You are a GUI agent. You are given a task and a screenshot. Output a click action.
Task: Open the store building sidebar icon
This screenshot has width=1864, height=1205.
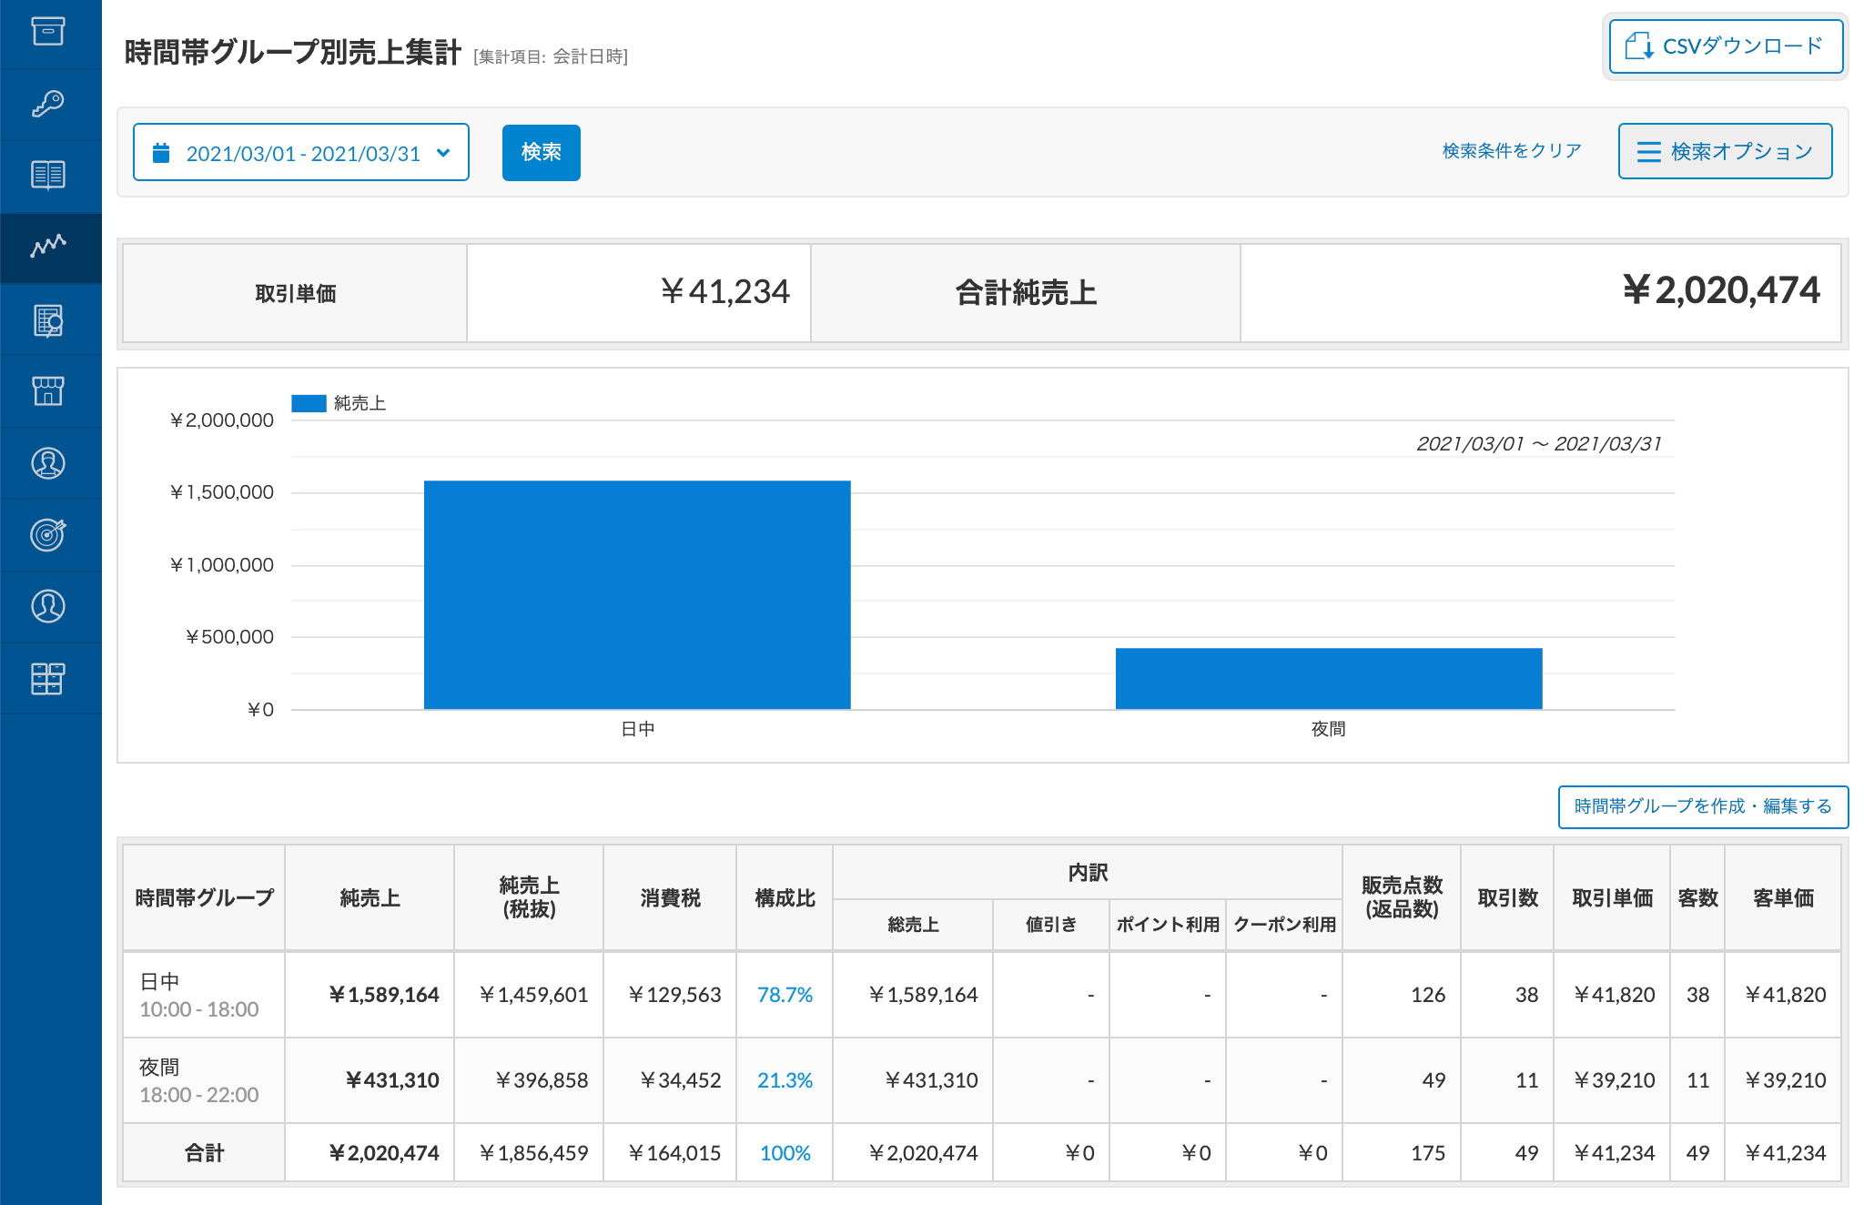tap(48, 391)
